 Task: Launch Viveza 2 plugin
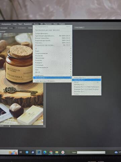(86, 94)
